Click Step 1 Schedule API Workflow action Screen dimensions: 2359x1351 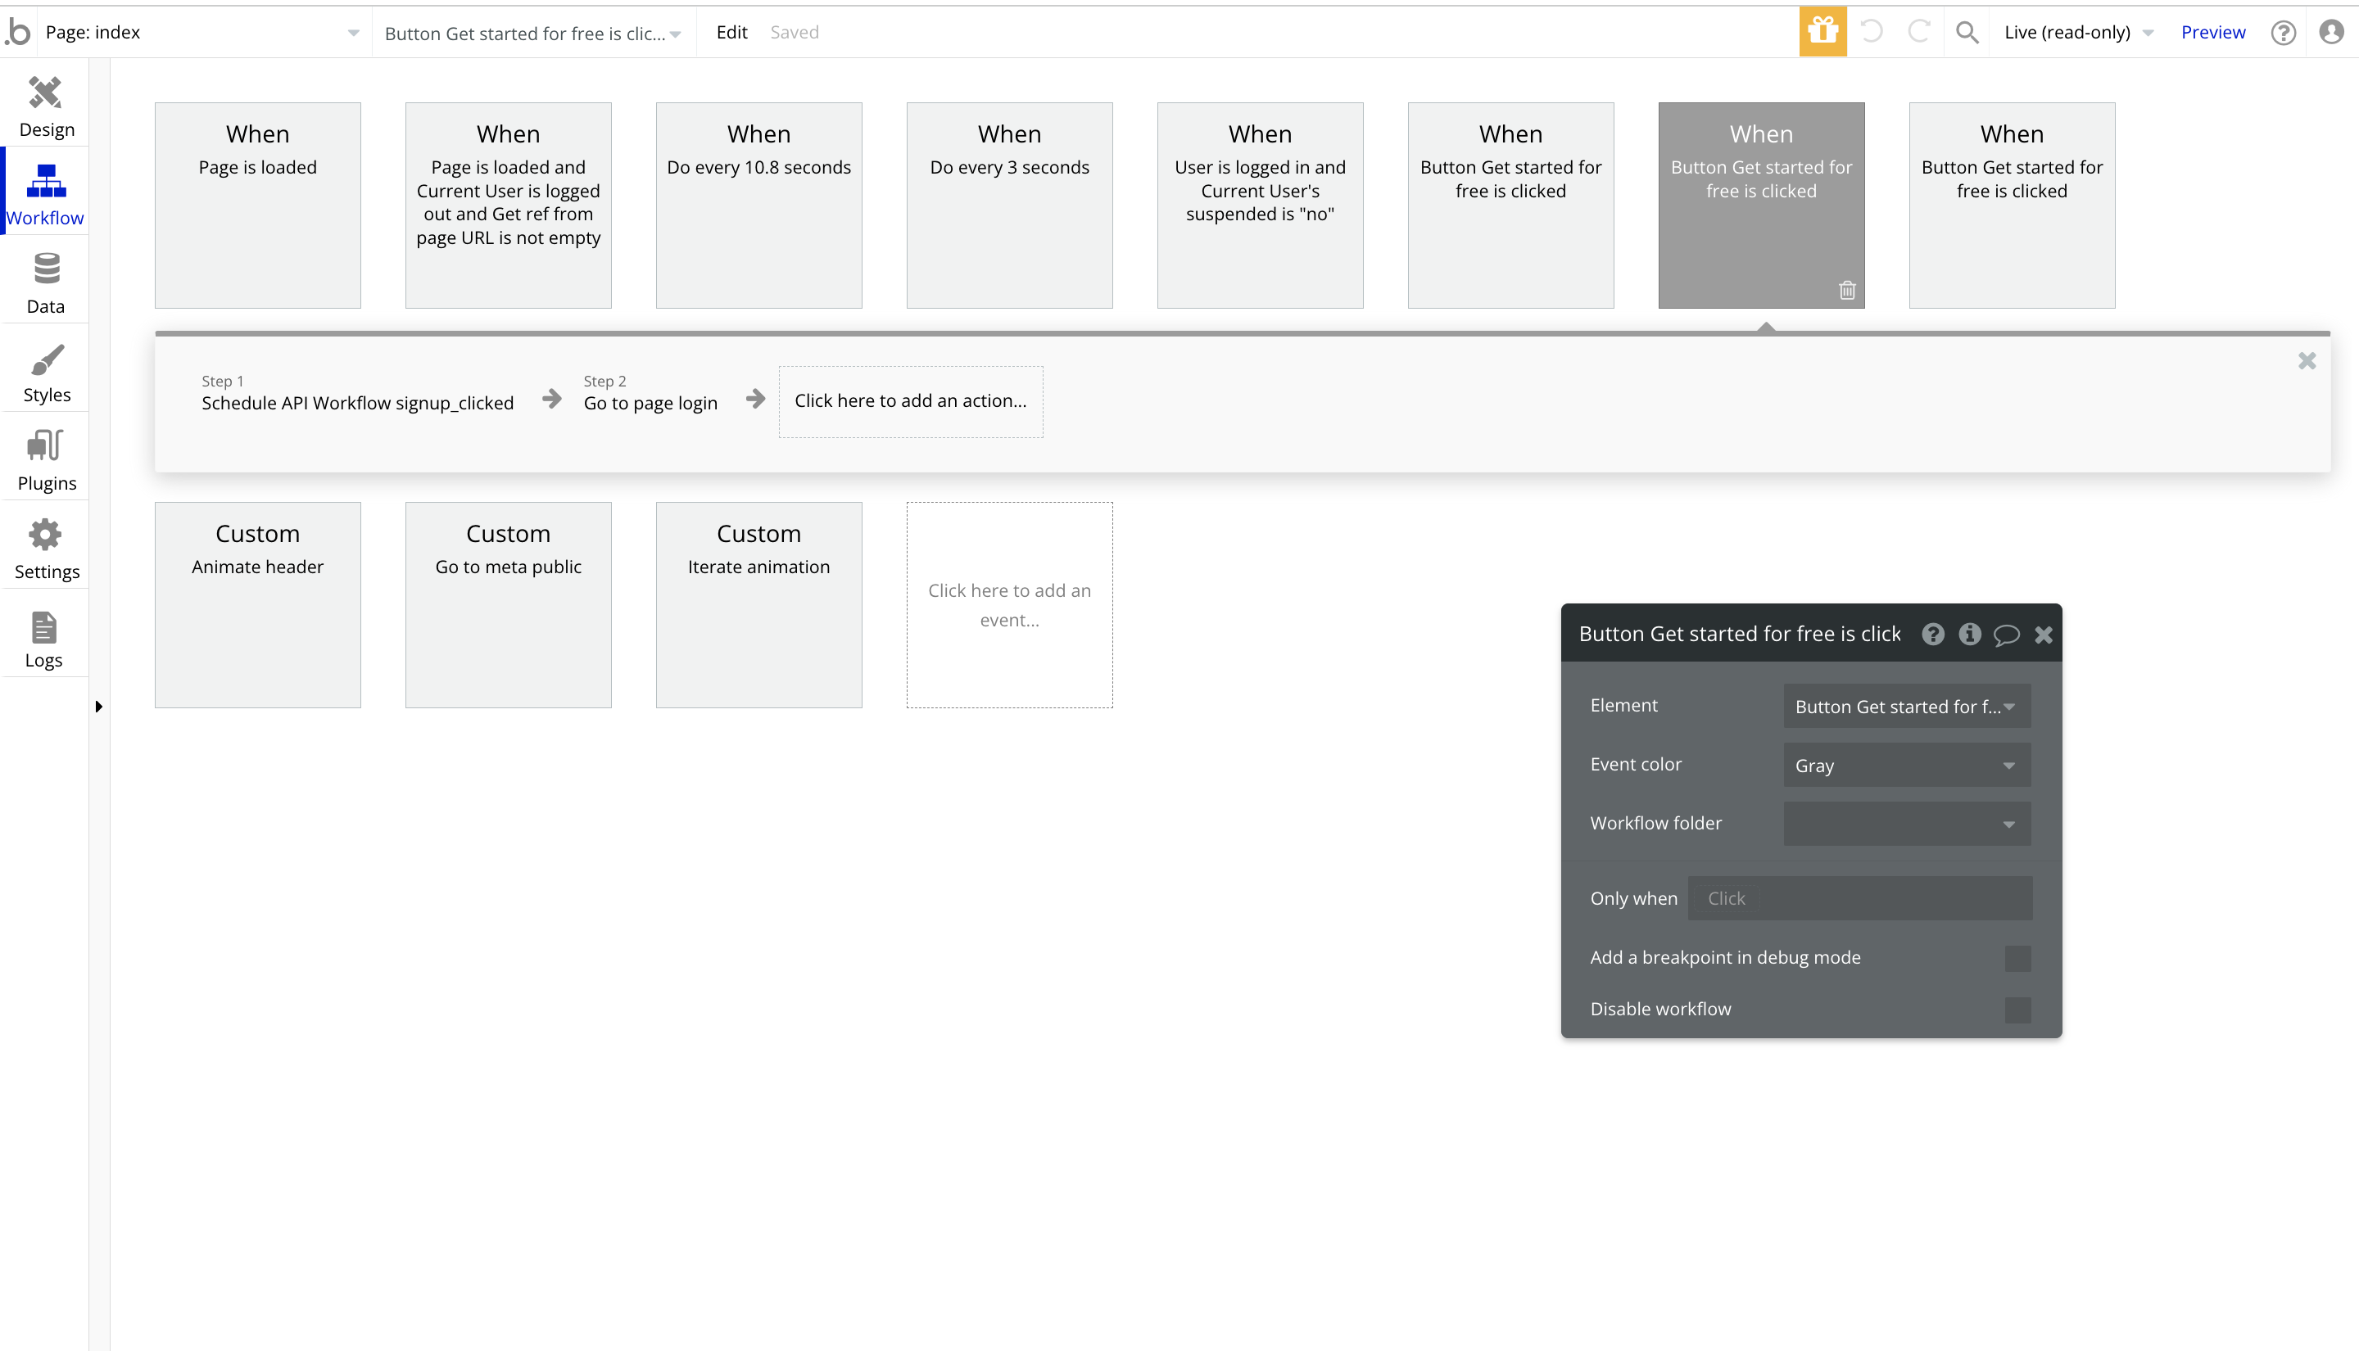356,400
